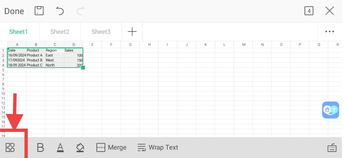Tap the save floppy disk icon

39,11
